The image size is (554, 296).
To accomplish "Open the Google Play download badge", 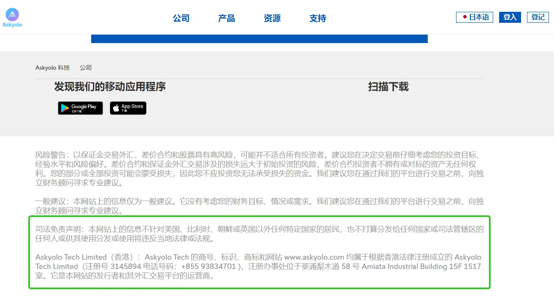I will click(80, 108).
